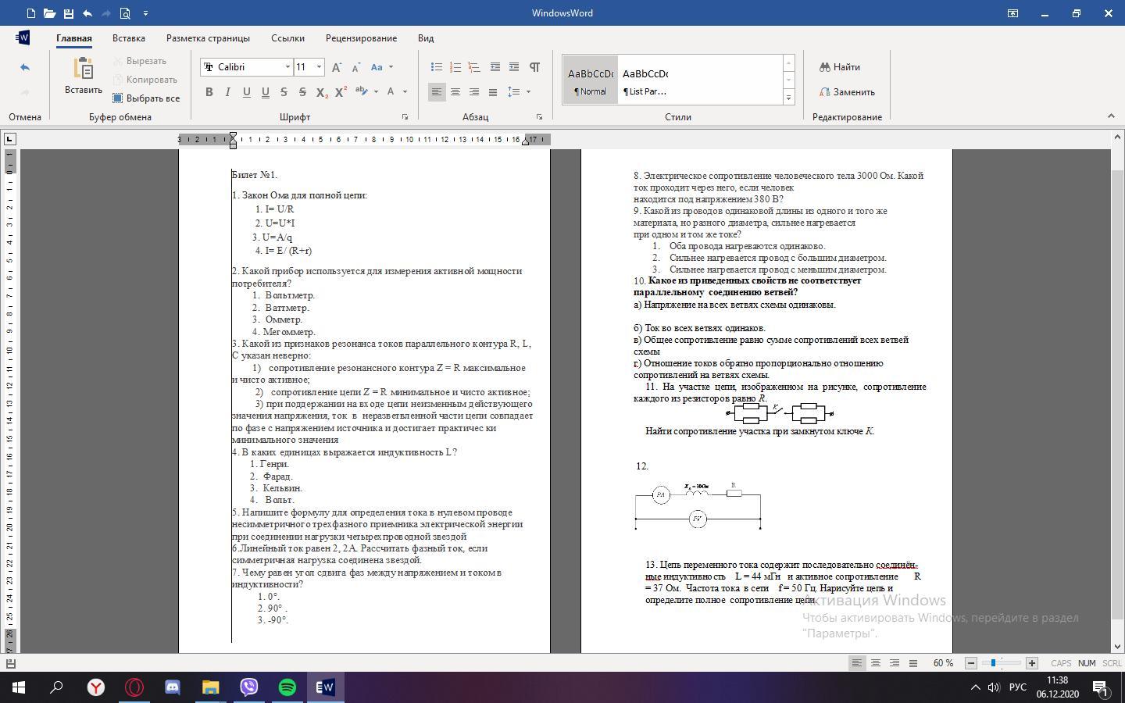Toggle strikethrough formatting
Image resolution: width=1125 pixels, height=703 pixels.
coord(284,92)
